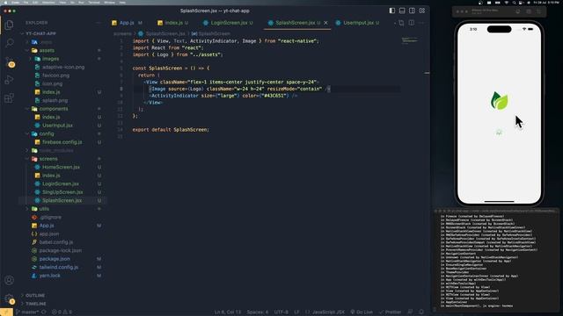Open SingUpScreen.jsx file

62,192
